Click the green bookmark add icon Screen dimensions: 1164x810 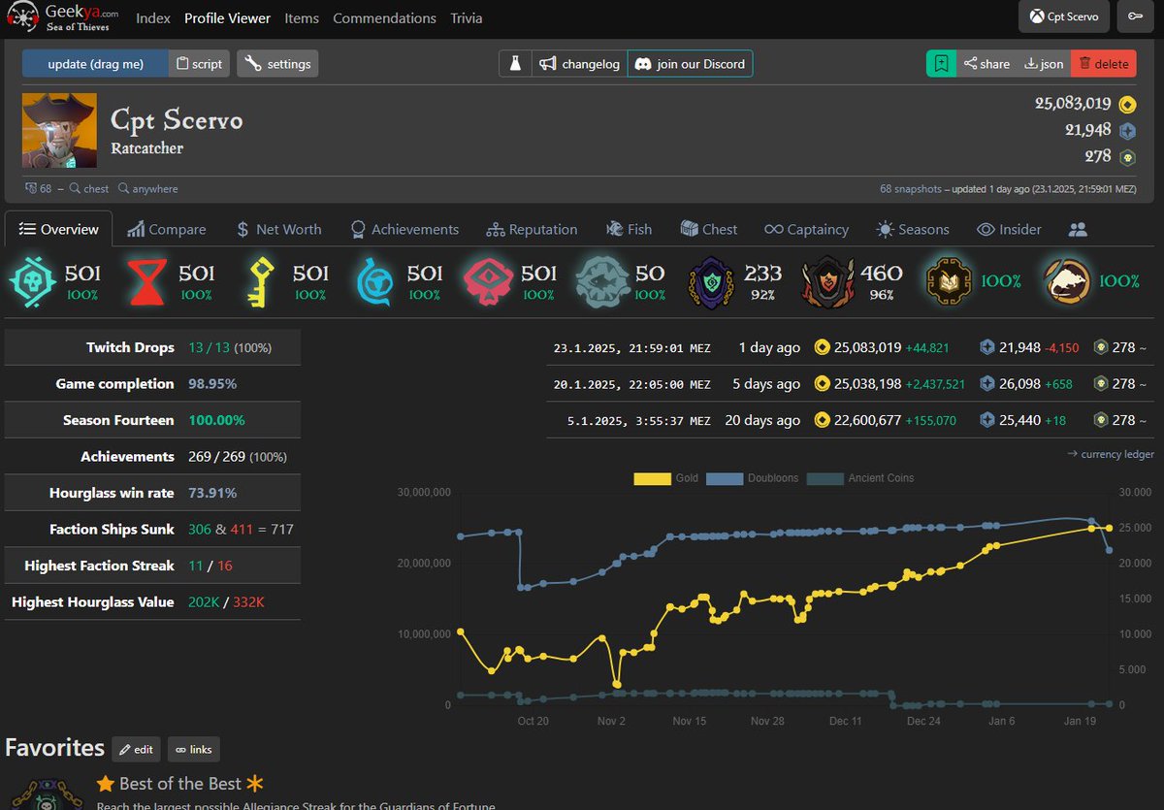940,64
